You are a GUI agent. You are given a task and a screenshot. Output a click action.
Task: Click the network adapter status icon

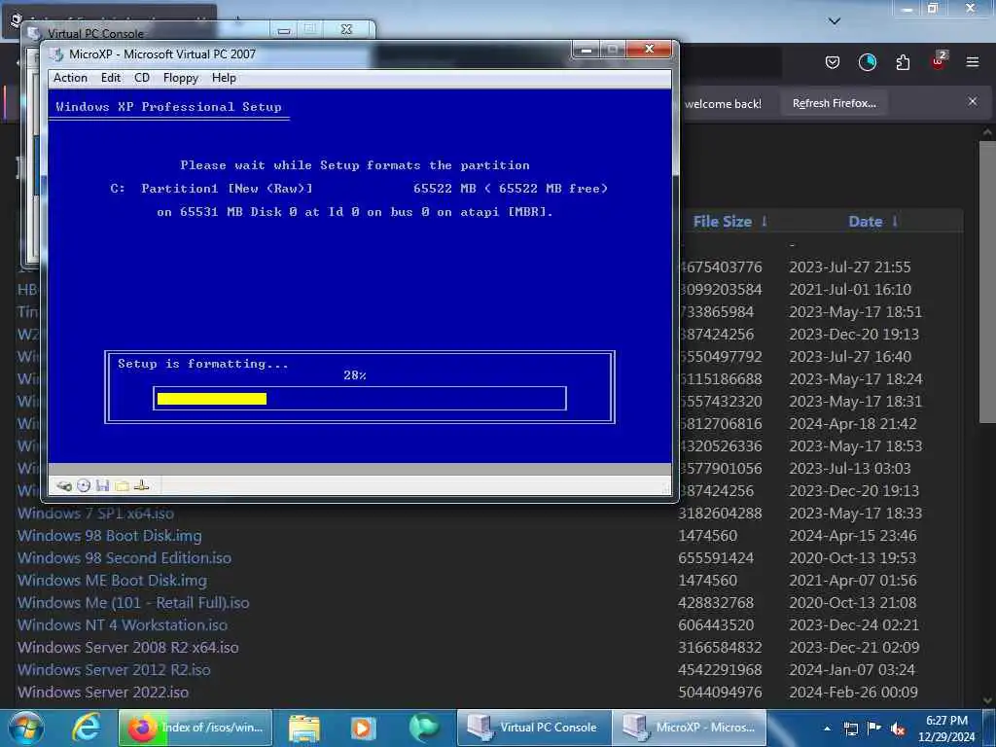[142, 486]
